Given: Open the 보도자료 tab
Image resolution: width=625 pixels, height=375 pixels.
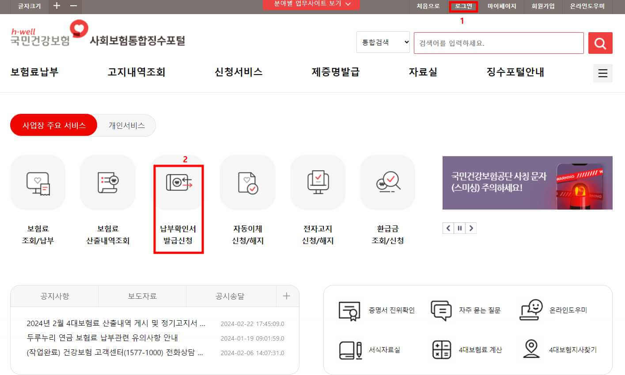Looking at the screenshot, I should point(142,296).
